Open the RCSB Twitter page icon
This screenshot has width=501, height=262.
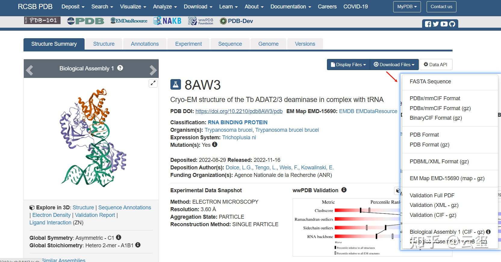[436, 24]
